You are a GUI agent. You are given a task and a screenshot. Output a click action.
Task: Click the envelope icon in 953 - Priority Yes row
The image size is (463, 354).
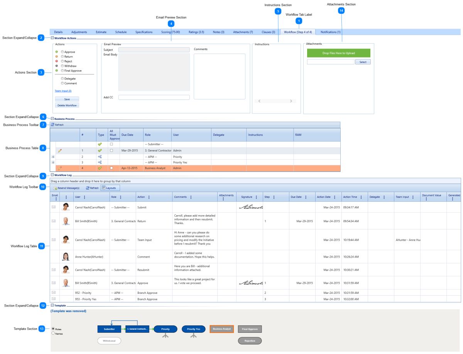[54, 299]
